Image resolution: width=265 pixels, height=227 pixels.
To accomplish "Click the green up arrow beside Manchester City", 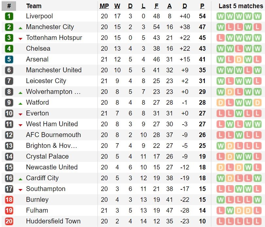I will coord(20,28).
